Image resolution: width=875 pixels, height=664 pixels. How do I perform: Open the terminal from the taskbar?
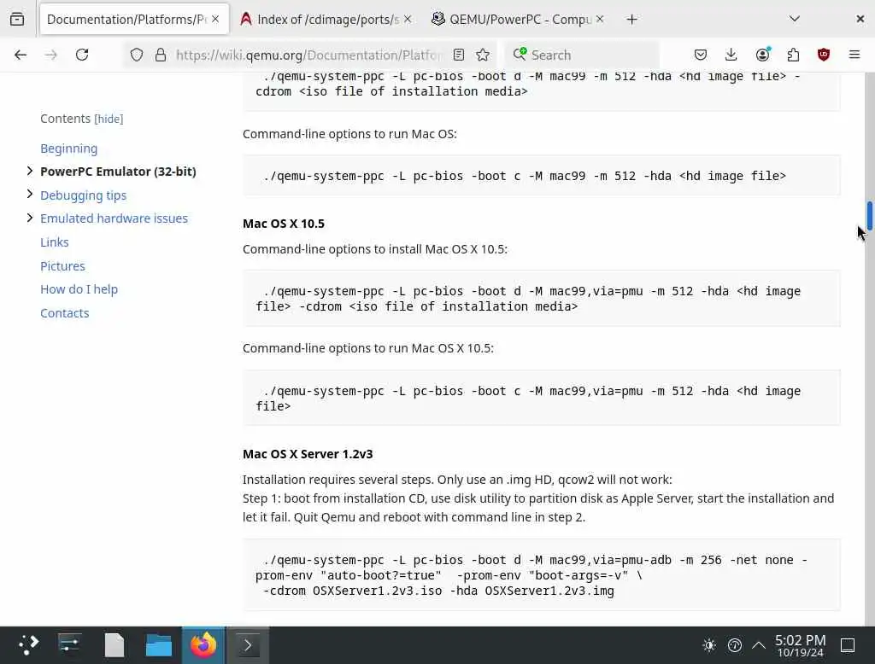point(247,645)
